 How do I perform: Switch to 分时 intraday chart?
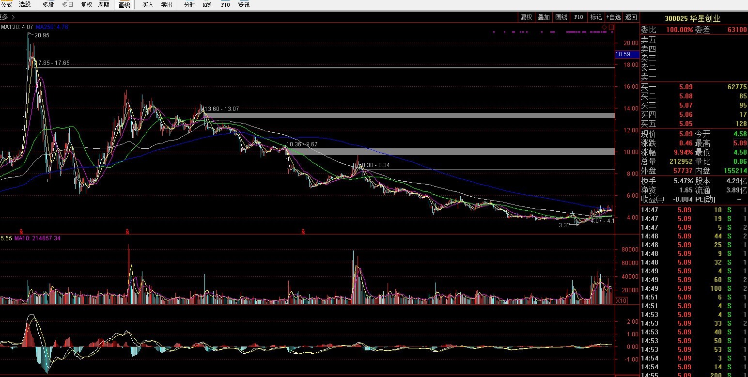click(189, 4)
